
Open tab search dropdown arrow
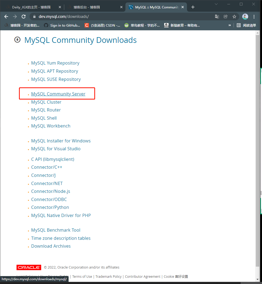(216, 4)
